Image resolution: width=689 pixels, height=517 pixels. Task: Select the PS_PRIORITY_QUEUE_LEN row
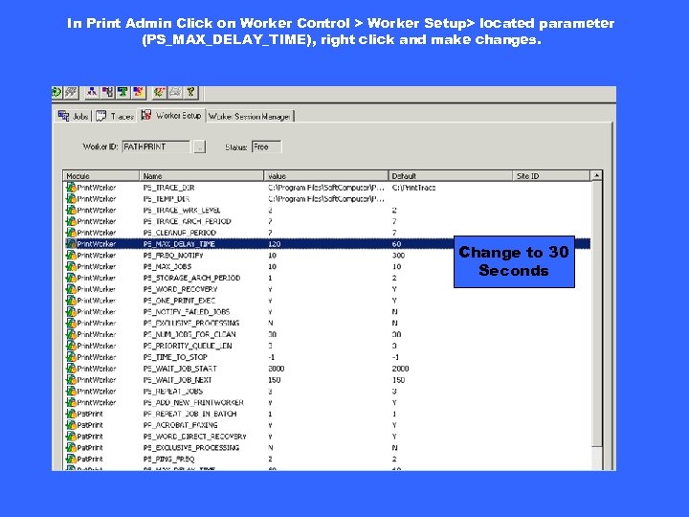(x=327, y=346)
